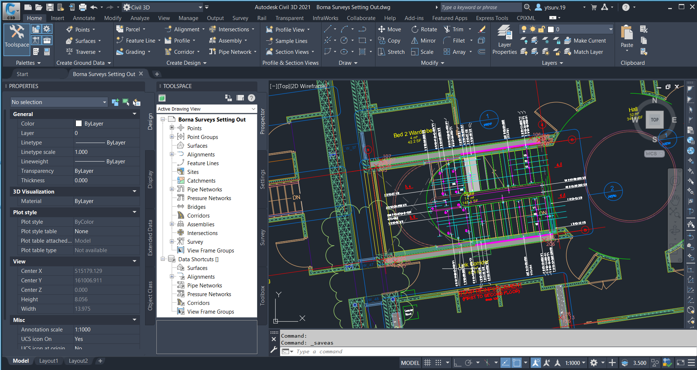Click the Corridor button
Image resolution: width=697 pixels, height=370 pixels.
[x=182, y=52]
